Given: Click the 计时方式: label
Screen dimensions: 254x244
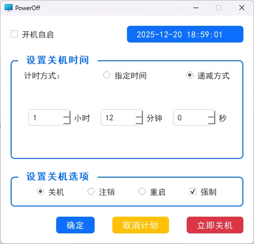Looking at the screenshot, I should coord(42,75).
